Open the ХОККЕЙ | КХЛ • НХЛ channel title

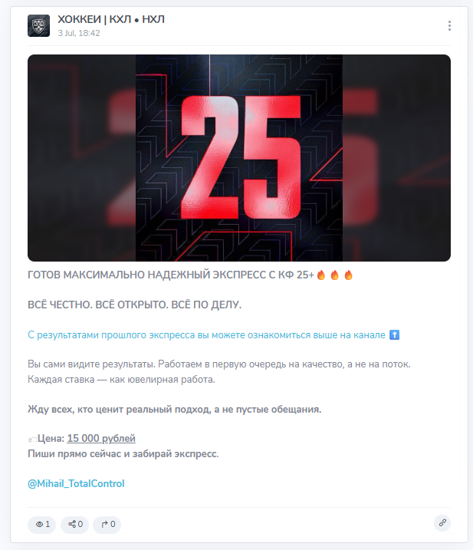(111, 19)
